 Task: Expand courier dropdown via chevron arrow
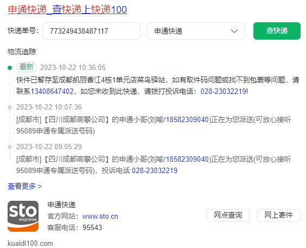coord(234,31)
